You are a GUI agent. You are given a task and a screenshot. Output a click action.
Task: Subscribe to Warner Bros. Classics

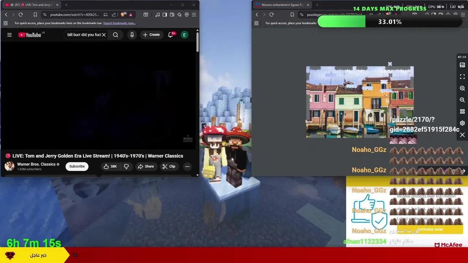click(77, 166)
